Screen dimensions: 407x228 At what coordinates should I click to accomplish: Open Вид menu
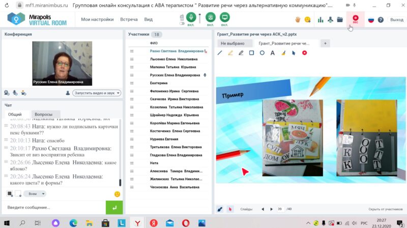149,19
